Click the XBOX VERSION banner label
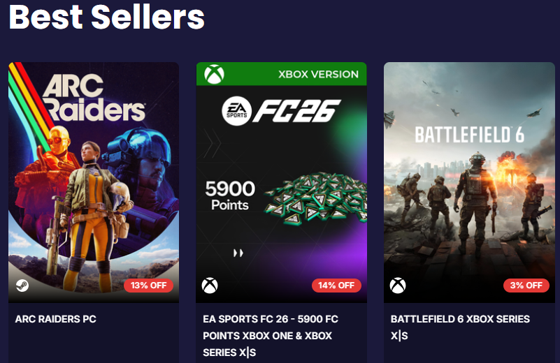 click(318, 74)
